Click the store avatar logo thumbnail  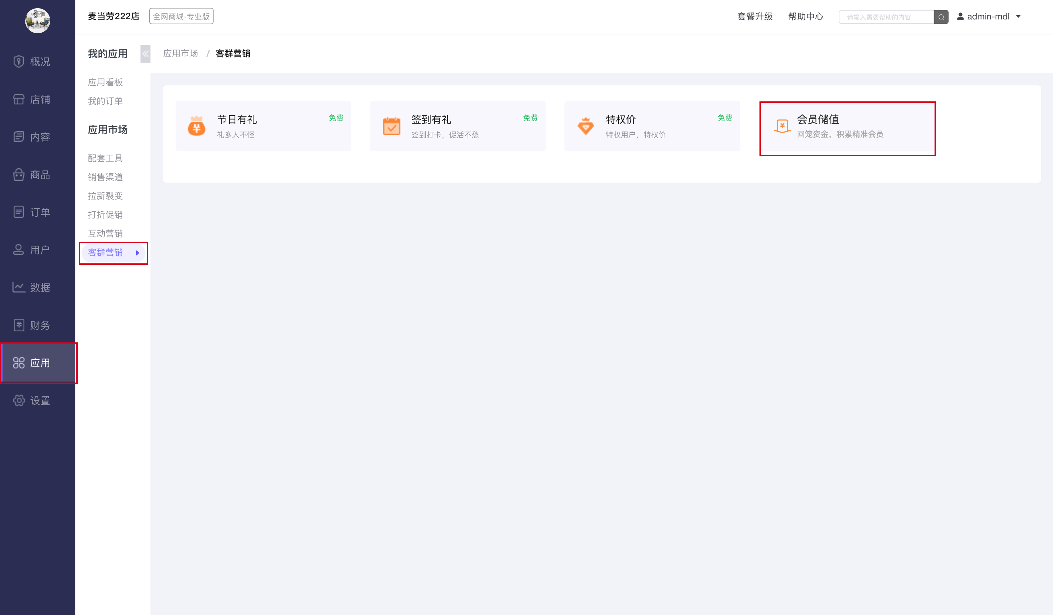pyautogui.click(x=38, y=20)
